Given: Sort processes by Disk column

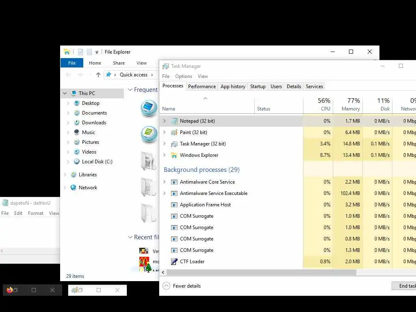Looking at the screenshot, I should click(377, 104).
